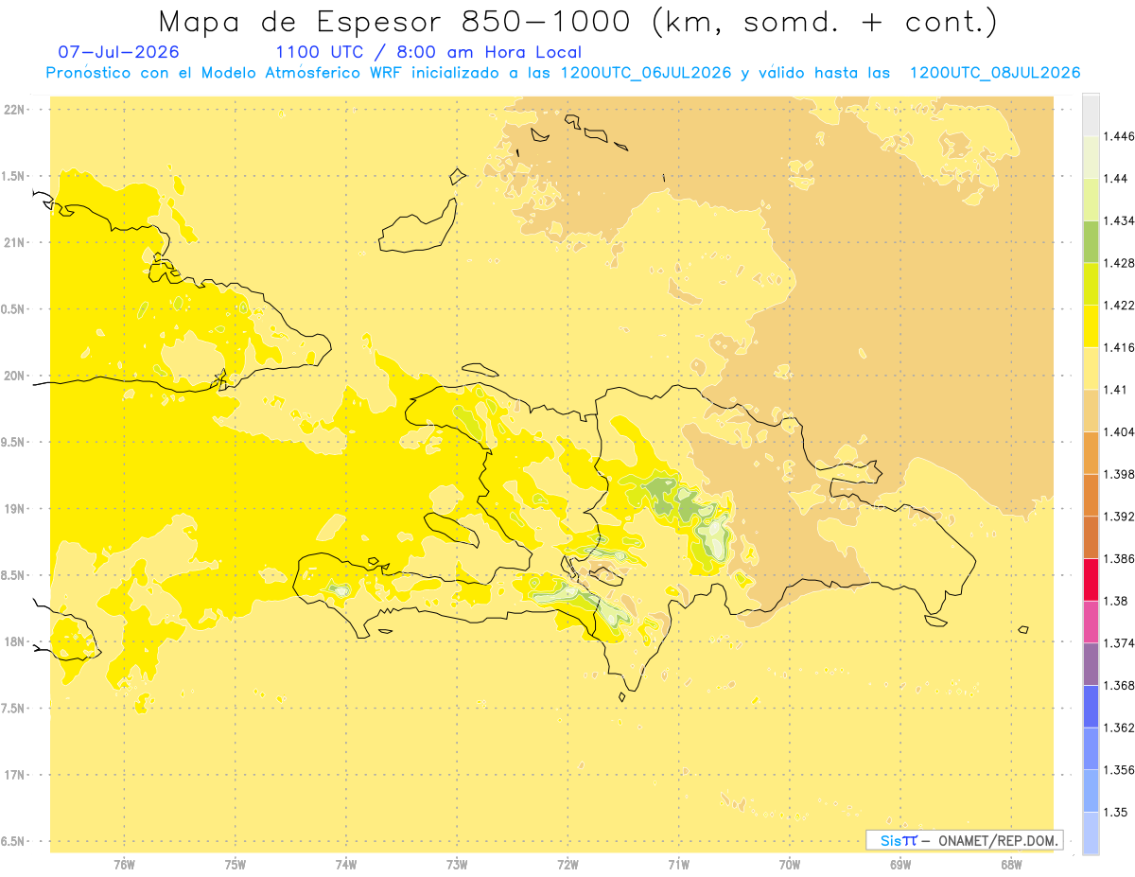Click the 73W longitude label

point(457,864)
